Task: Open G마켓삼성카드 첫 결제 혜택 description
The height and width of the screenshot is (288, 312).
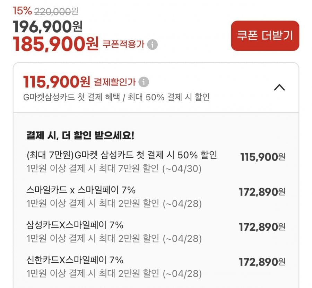Action: pos(116,97)
